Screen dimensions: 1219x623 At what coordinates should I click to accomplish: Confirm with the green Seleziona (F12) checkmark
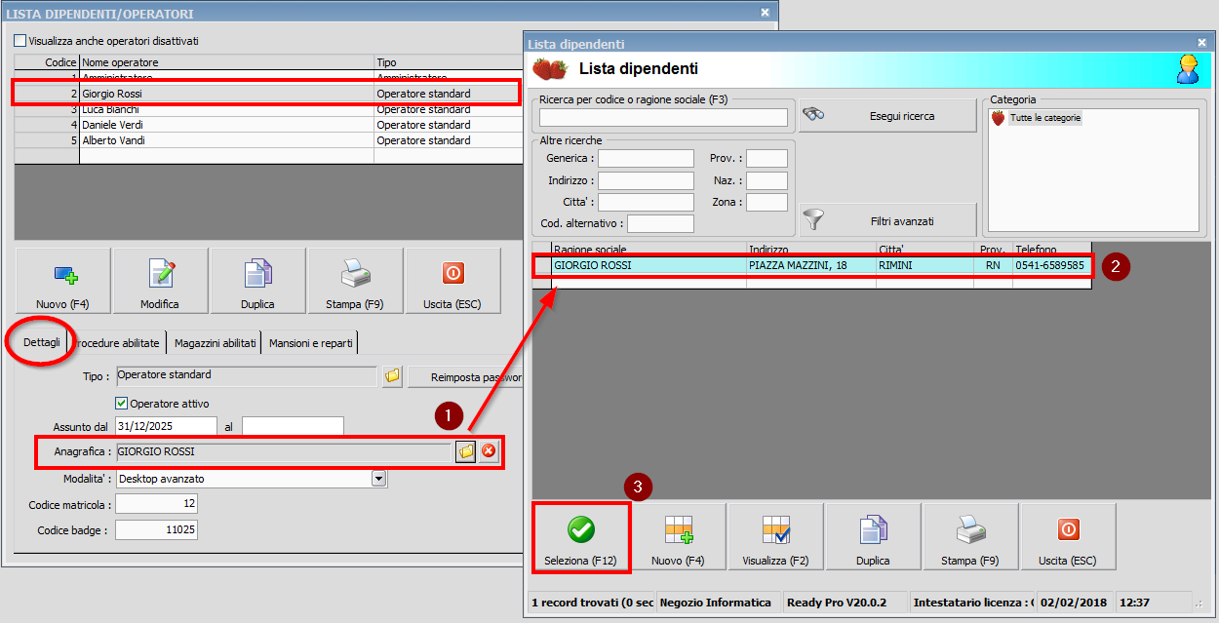tap(581, 529)
